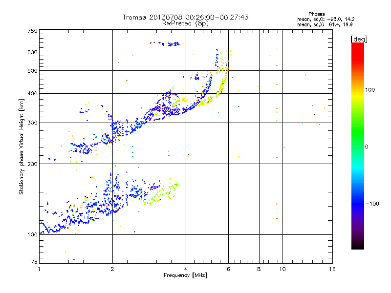Image resolution: width=391 pixels, height=293 pixels.
Task: Click the y-axis label 'Stationary phase Virtual Height [km]'
Action: tap(21, 146)
